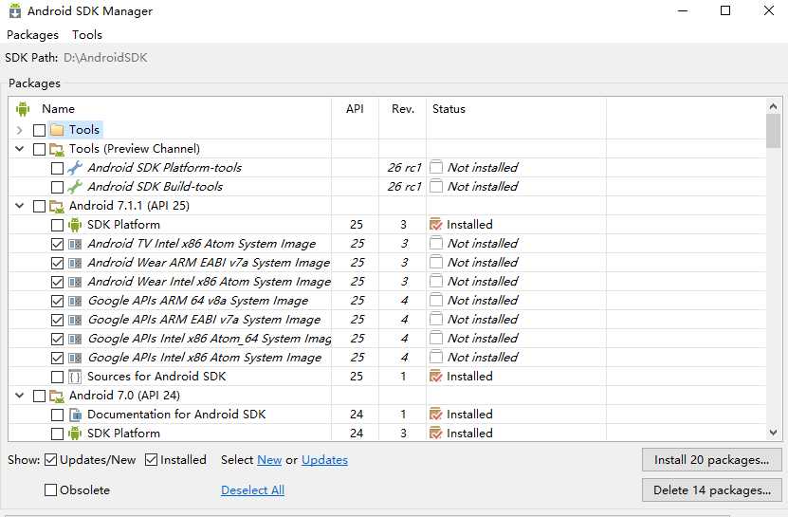
Task: Click the Installed status icon for API 25 SDK Platform
Action: [x=435, y=224]
